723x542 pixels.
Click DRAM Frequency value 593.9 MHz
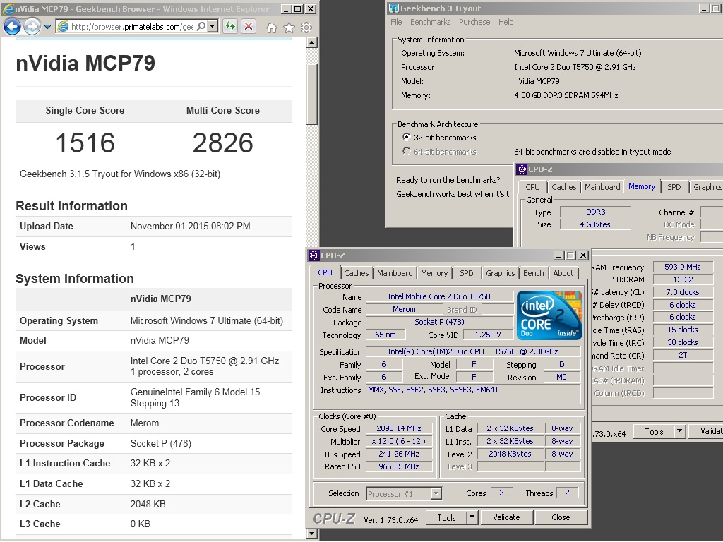[683, 267]
